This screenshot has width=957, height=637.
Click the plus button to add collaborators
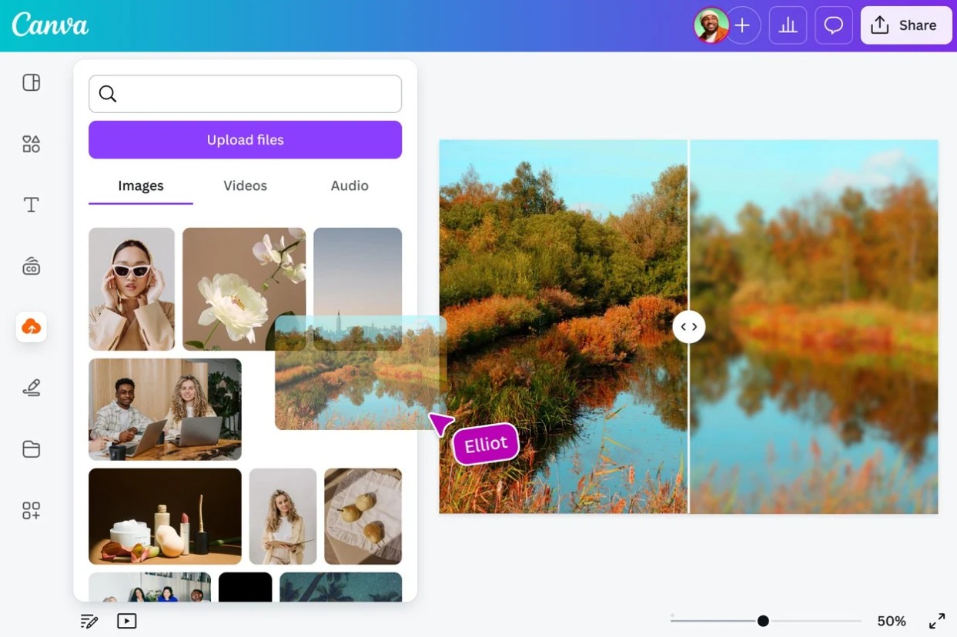pos(742,25)
